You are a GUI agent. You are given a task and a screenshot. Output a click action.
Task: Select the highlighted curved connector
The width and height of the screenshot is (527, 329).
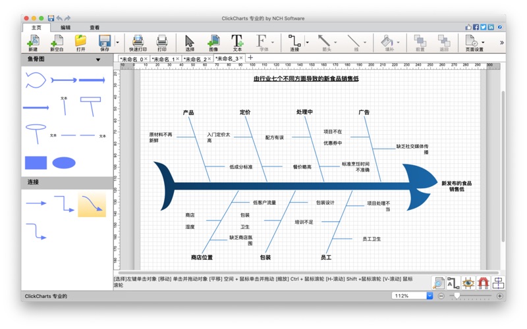pos(92,205)
